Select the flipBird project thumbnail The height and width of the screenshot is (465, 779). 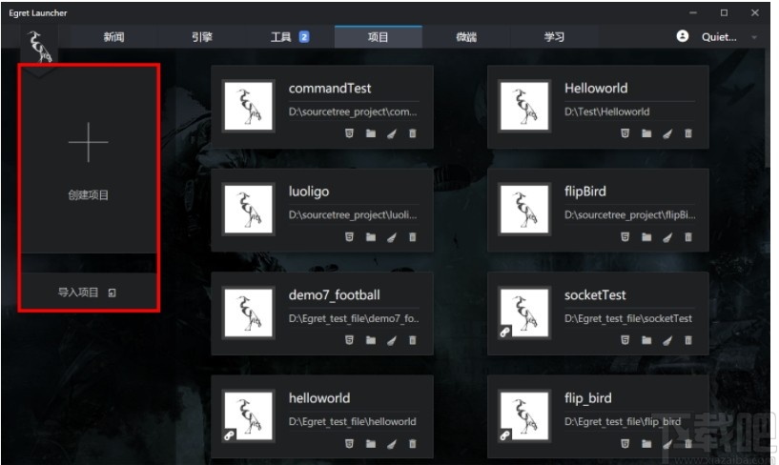click(x=524, y=210)
